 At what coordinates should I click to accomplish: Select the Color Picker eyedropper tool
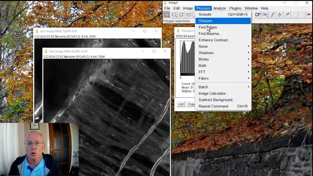pos(287,15)
